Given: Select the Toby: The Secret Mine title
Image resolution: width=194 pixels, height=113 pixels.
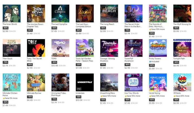Looking at the screenshot, I should click(x=34, y=60).
